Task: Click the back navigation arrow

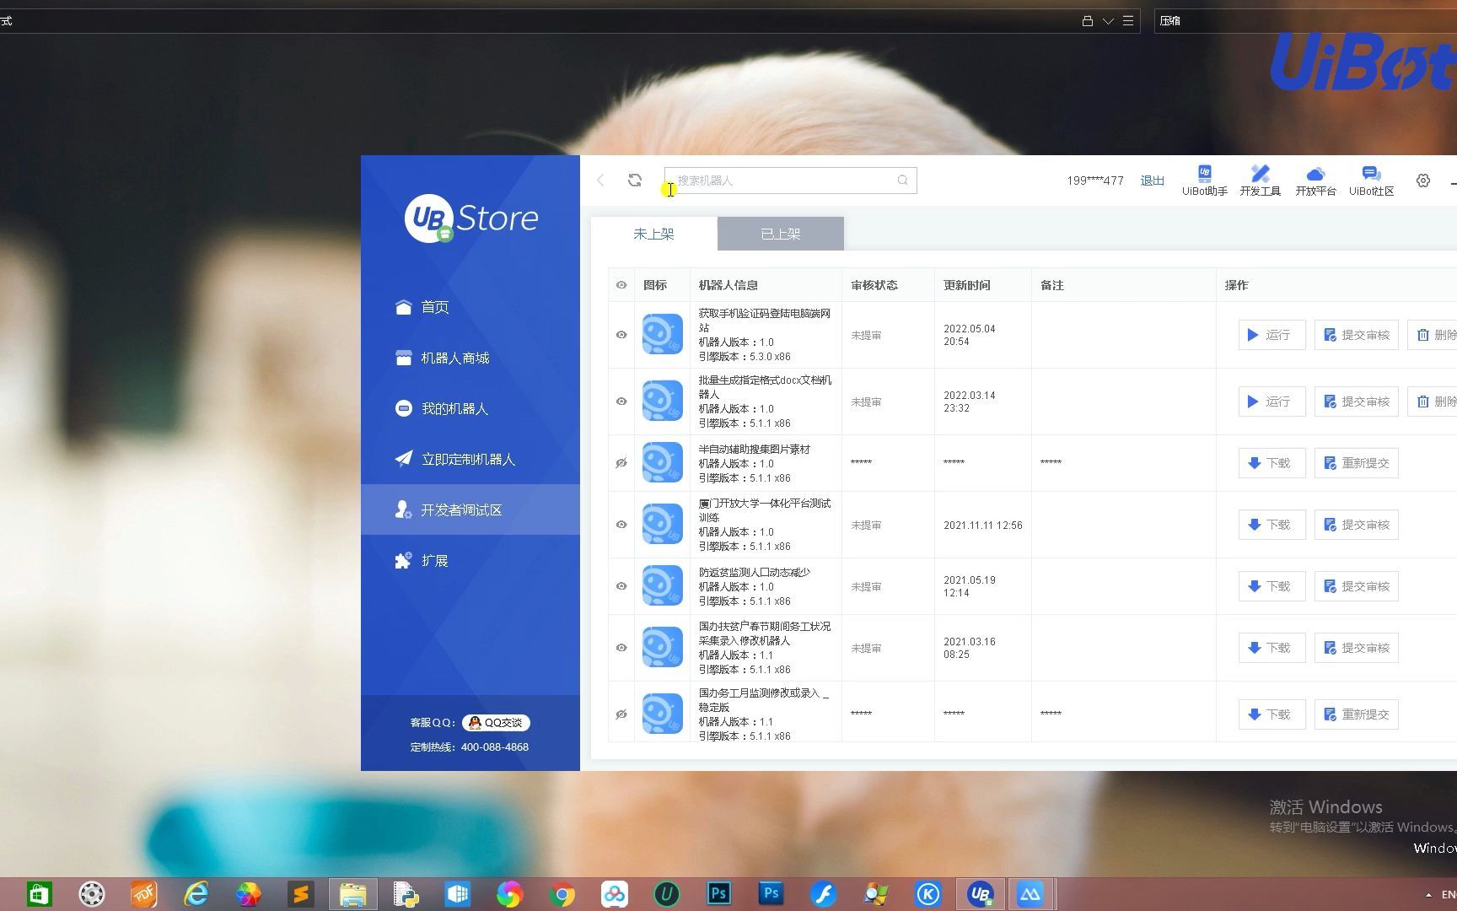Action: click(600, 181)
